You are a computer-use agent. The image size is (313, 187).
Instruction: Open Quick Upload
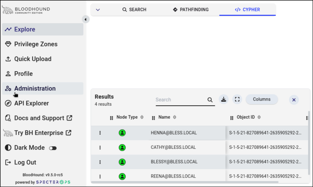click(43, 59)
